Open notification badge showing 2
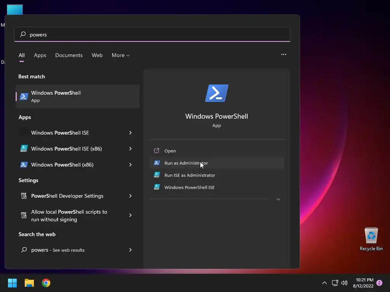This screenshot has height=292, width=390. click(x=379, y=283)
